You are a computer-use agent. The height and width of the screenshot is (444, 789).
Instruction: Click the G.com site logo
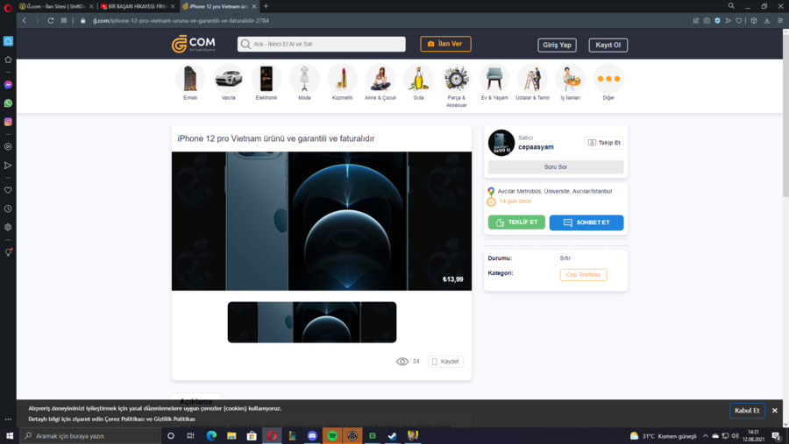(193, 44)
